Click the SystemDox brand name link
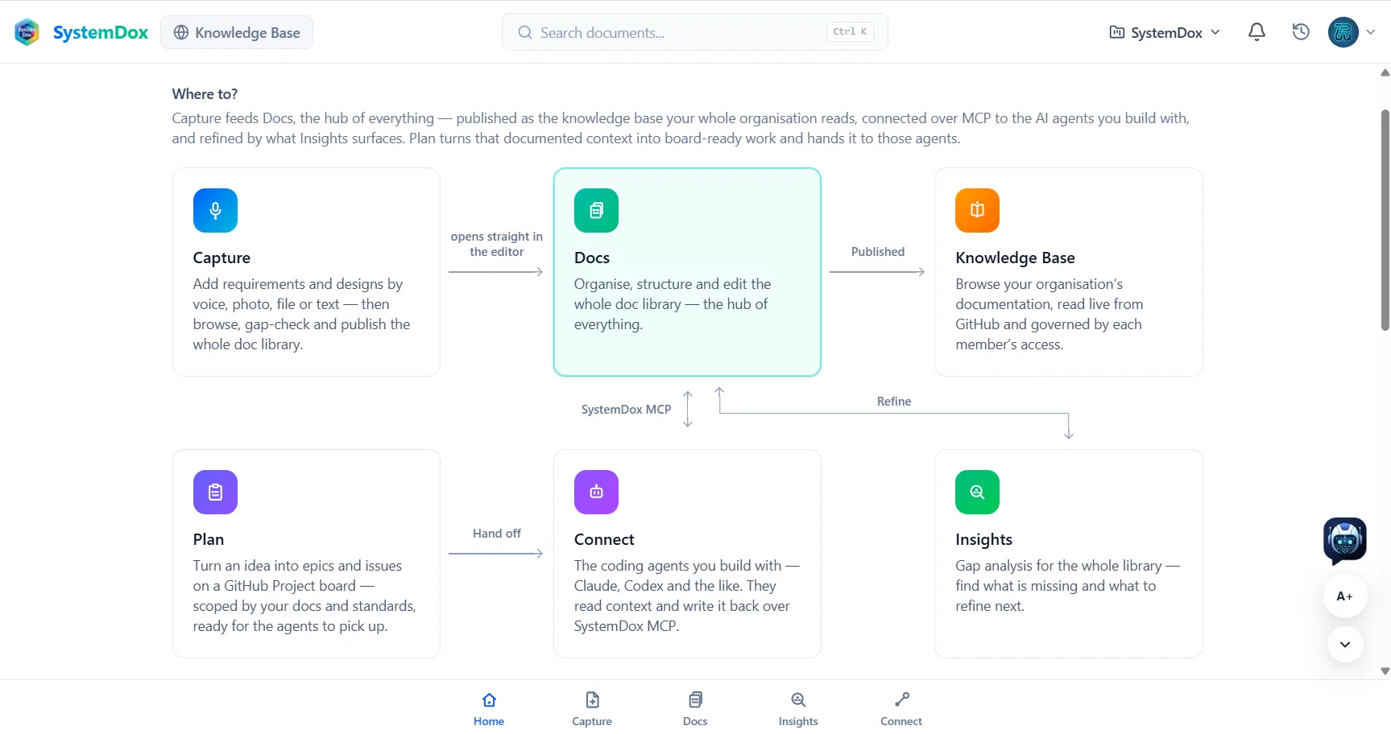 [x=101, y=32]
